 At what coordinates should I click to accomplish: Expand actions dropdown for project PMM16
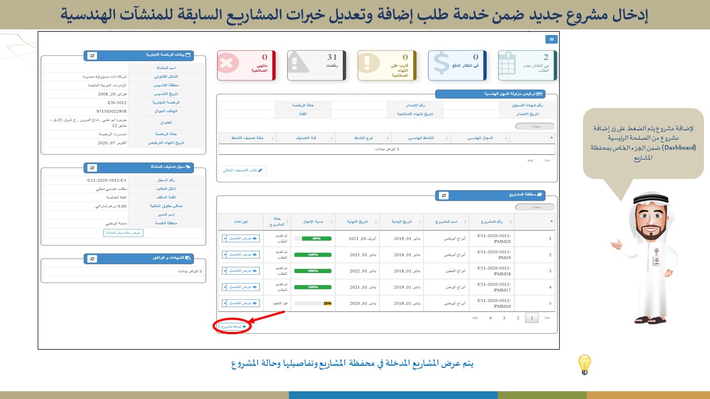tap(225, 303)
